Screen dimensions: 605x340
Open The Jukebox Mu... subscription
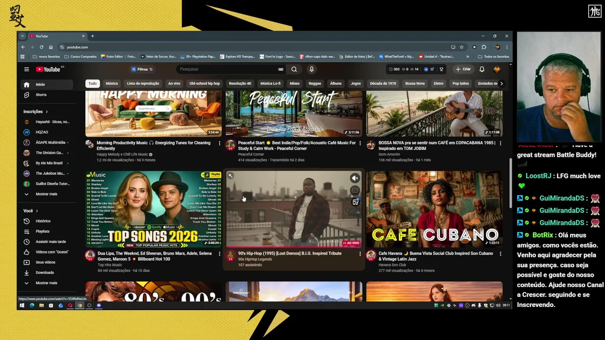tap(46, 173)
